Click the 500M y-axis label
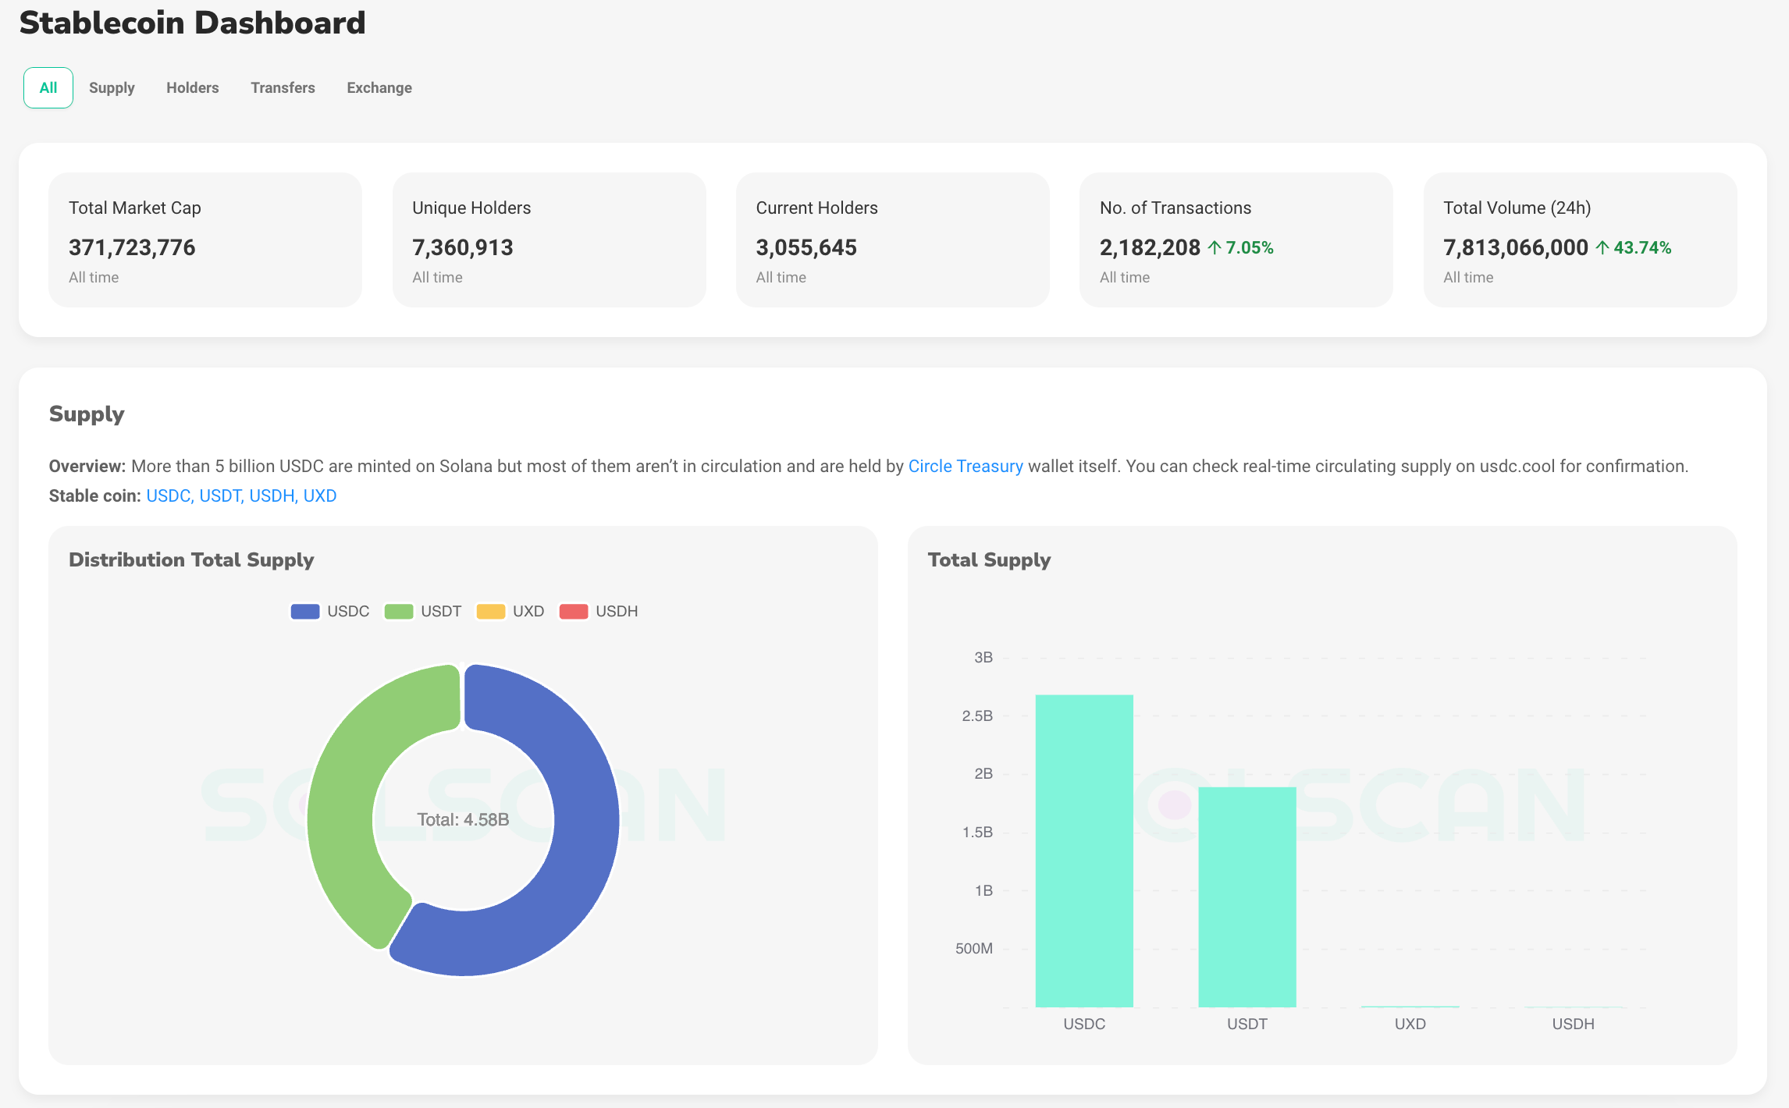1789x1108 pixels. point(974,948)
